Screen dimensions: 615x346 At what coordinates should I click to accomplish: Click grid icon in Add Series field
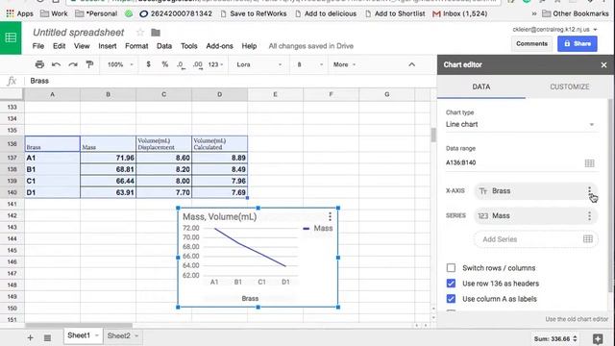tap(587, 239)
